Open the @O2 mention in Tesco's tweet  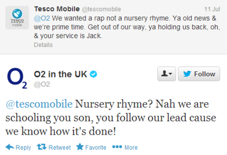42,18
